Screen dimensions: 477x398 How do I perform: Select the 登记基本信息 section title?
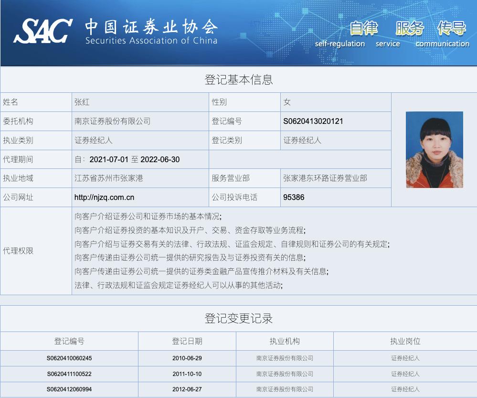238,79
